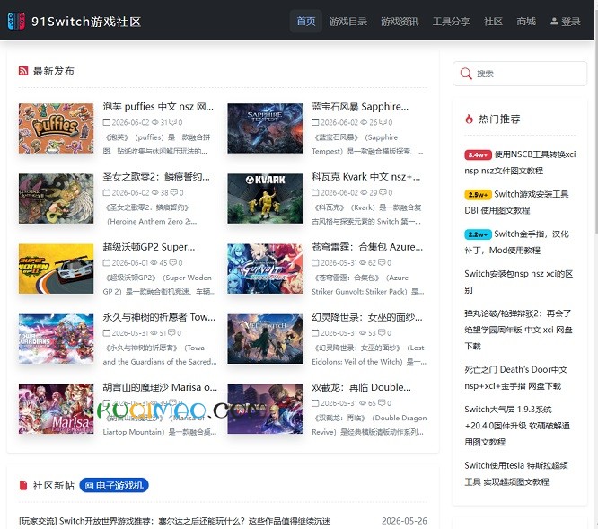Screen dimensions: 598x529
Task: Open the puffies game thumbnail
Action: (x=56, y=128)
